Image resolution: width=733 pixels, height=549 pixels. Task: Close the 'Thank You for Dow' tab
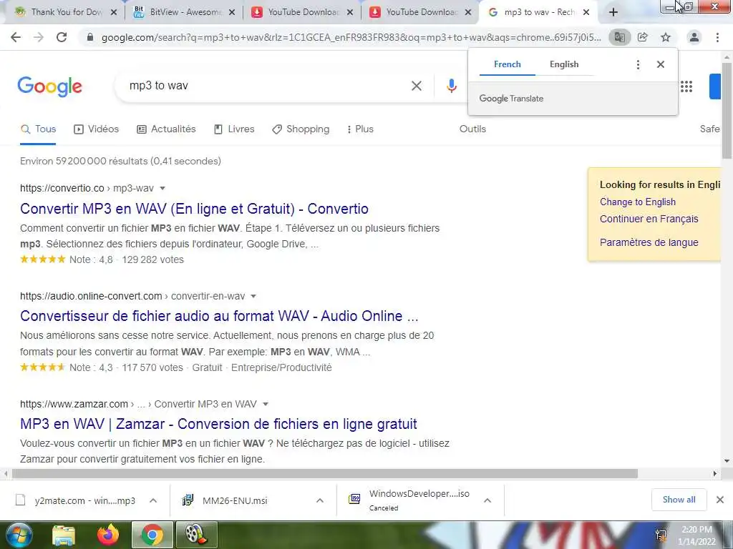114,13
